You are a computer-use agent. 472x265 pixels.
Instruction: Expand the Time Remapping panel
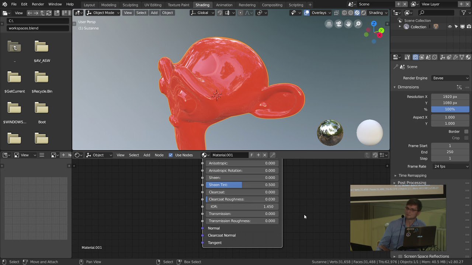395,176
